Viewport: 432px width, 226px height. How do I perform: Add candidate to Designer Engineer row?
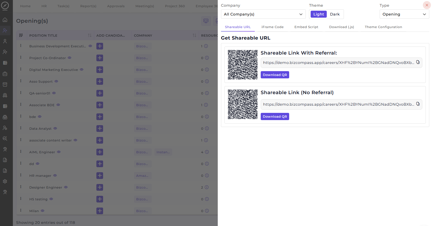point(100,187)
